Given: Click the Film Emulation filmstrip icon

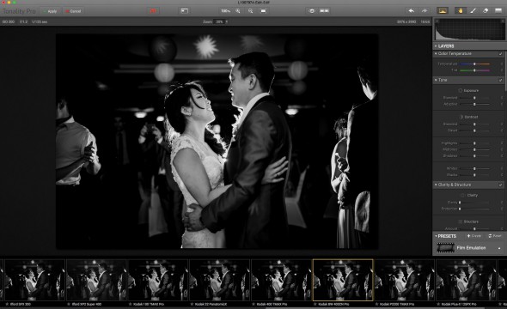Looking at the screenshot, I should click(x=446, y=248).
